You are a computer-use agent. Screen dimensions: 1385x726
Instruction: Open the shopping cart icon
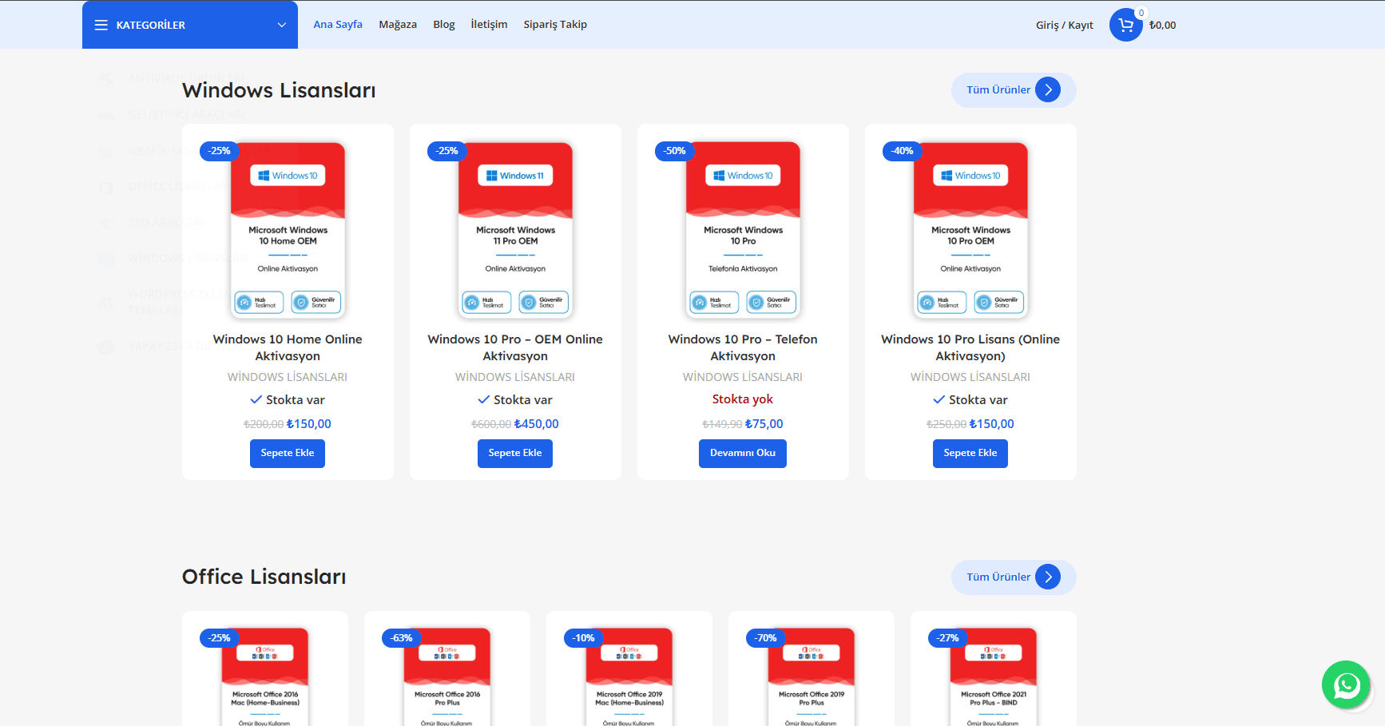(x=1125, y=25)
